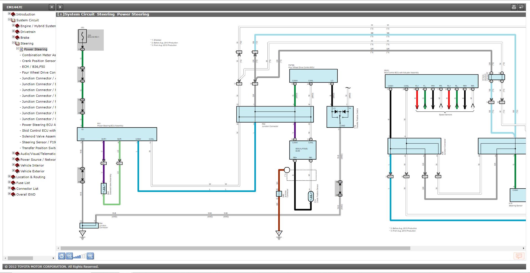This screenshot has width=530, height=273.
Task: Zoom in on the wiring diagram
Action: click(x=90, y=256)
